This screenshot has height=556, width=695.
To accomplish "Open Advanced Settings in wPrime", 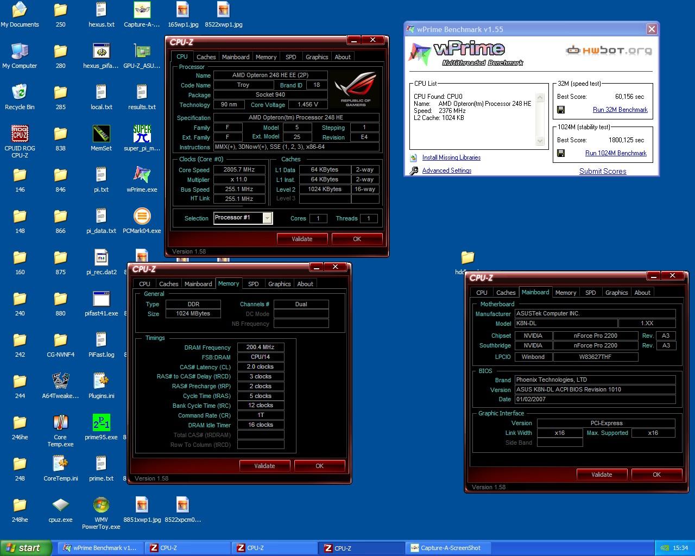I will (447, 170).
